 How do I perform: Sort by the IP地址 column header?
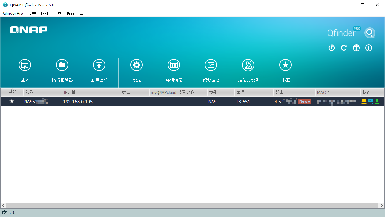(90, 92)
